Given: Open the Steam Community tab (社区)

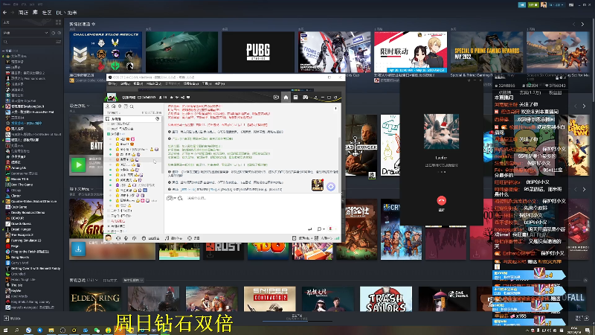Looking at the screenshot, I should point(47,13).
